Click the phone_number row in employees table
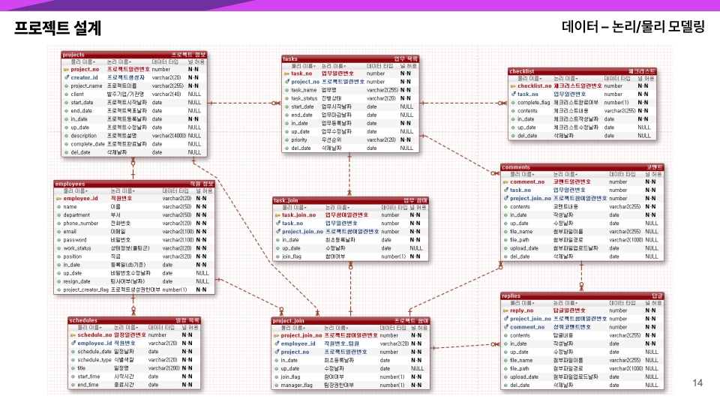The width and height of the screenshot is (720, 405). tap(134, 223)
